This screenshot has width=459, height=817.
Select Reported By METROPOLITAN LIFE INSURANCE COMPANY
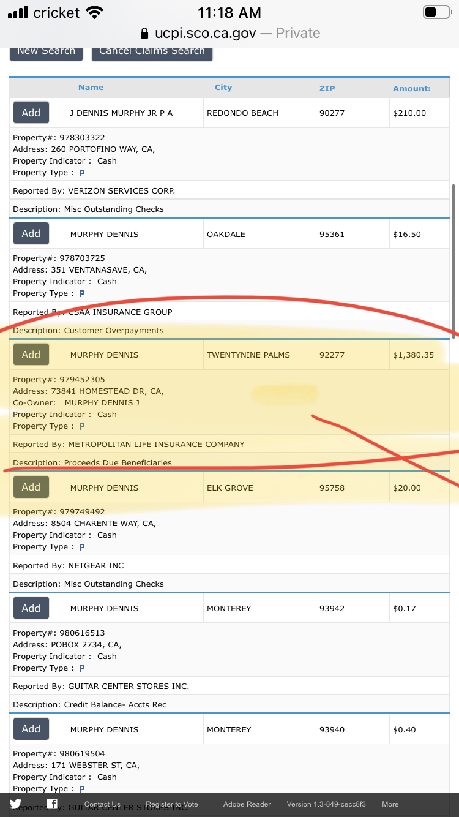pyautogui.click(x=129, y=444)
